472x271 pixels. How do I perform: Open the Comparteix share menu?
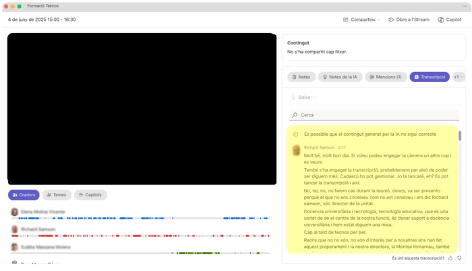coord(361,20)
